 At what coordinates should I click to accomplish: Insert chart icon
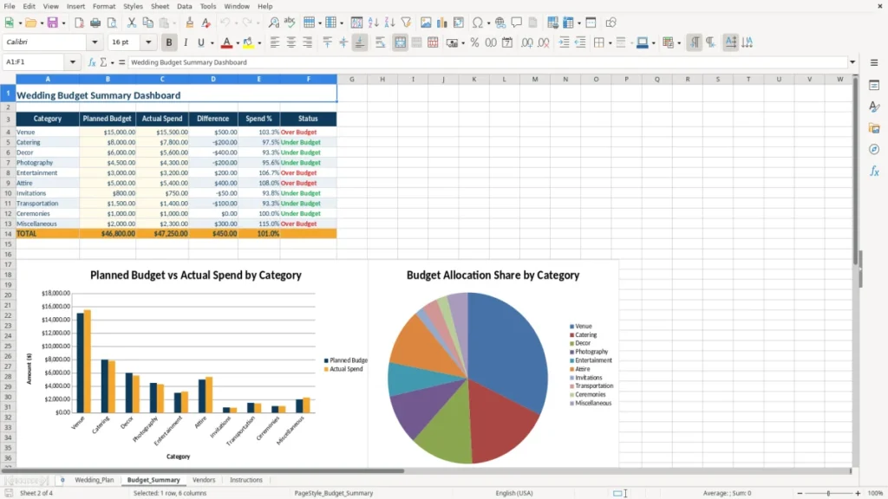(x=442, y=23)
